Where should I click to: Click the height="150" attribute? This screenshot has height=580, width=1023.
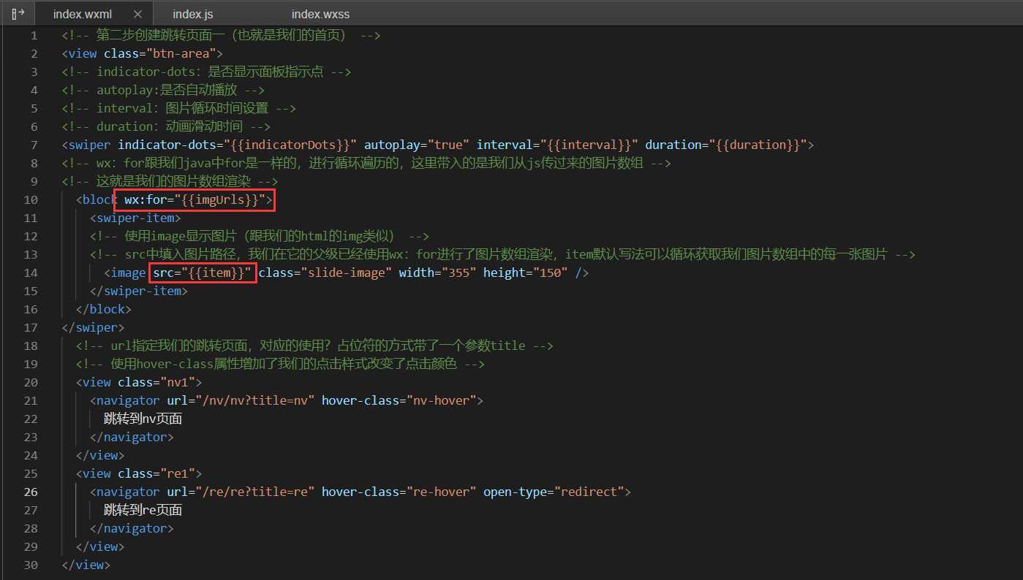pos(525,272)
